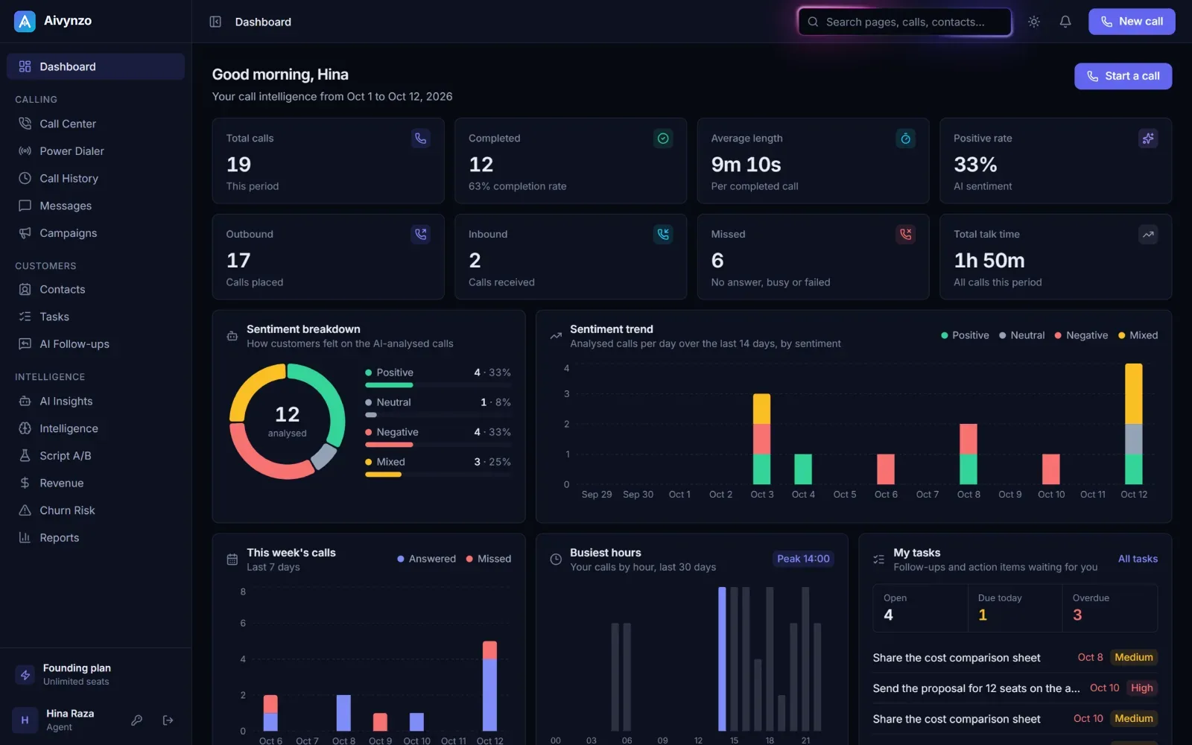The height and width of the screenshot is (745, 1192).
Task: Switch theme with the sun icon
Action: [1034, 22]
